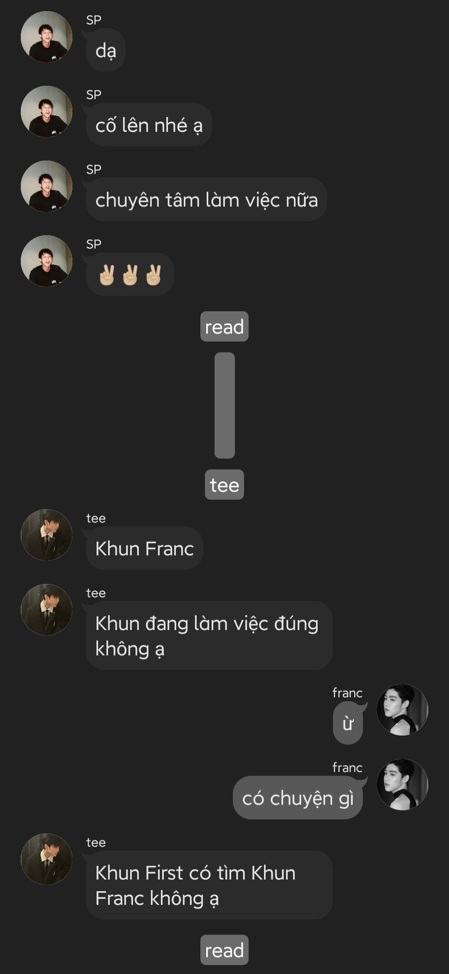Open franc's avatar beside the 'ừ' reply
The height and width of the screenshot is (974, 449).
pos(402,710)
